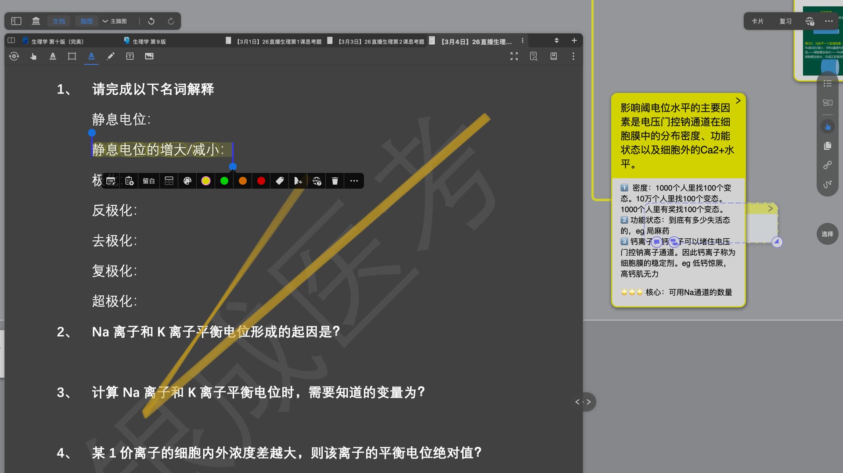The width and height of the screenshot is (843, 473).
Task: Expand the tab list sort arrows
Action: tap(556, 40)
